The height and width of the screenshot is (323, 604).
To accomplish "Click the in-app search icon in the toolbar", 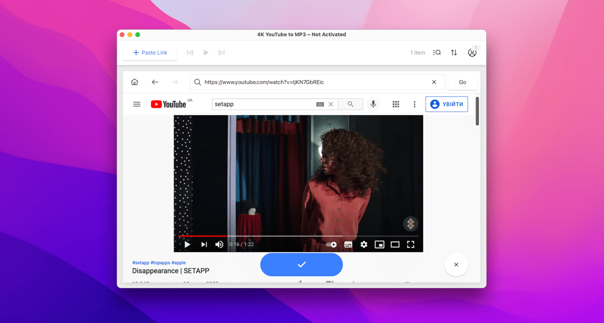I will (x=436, y=52).
